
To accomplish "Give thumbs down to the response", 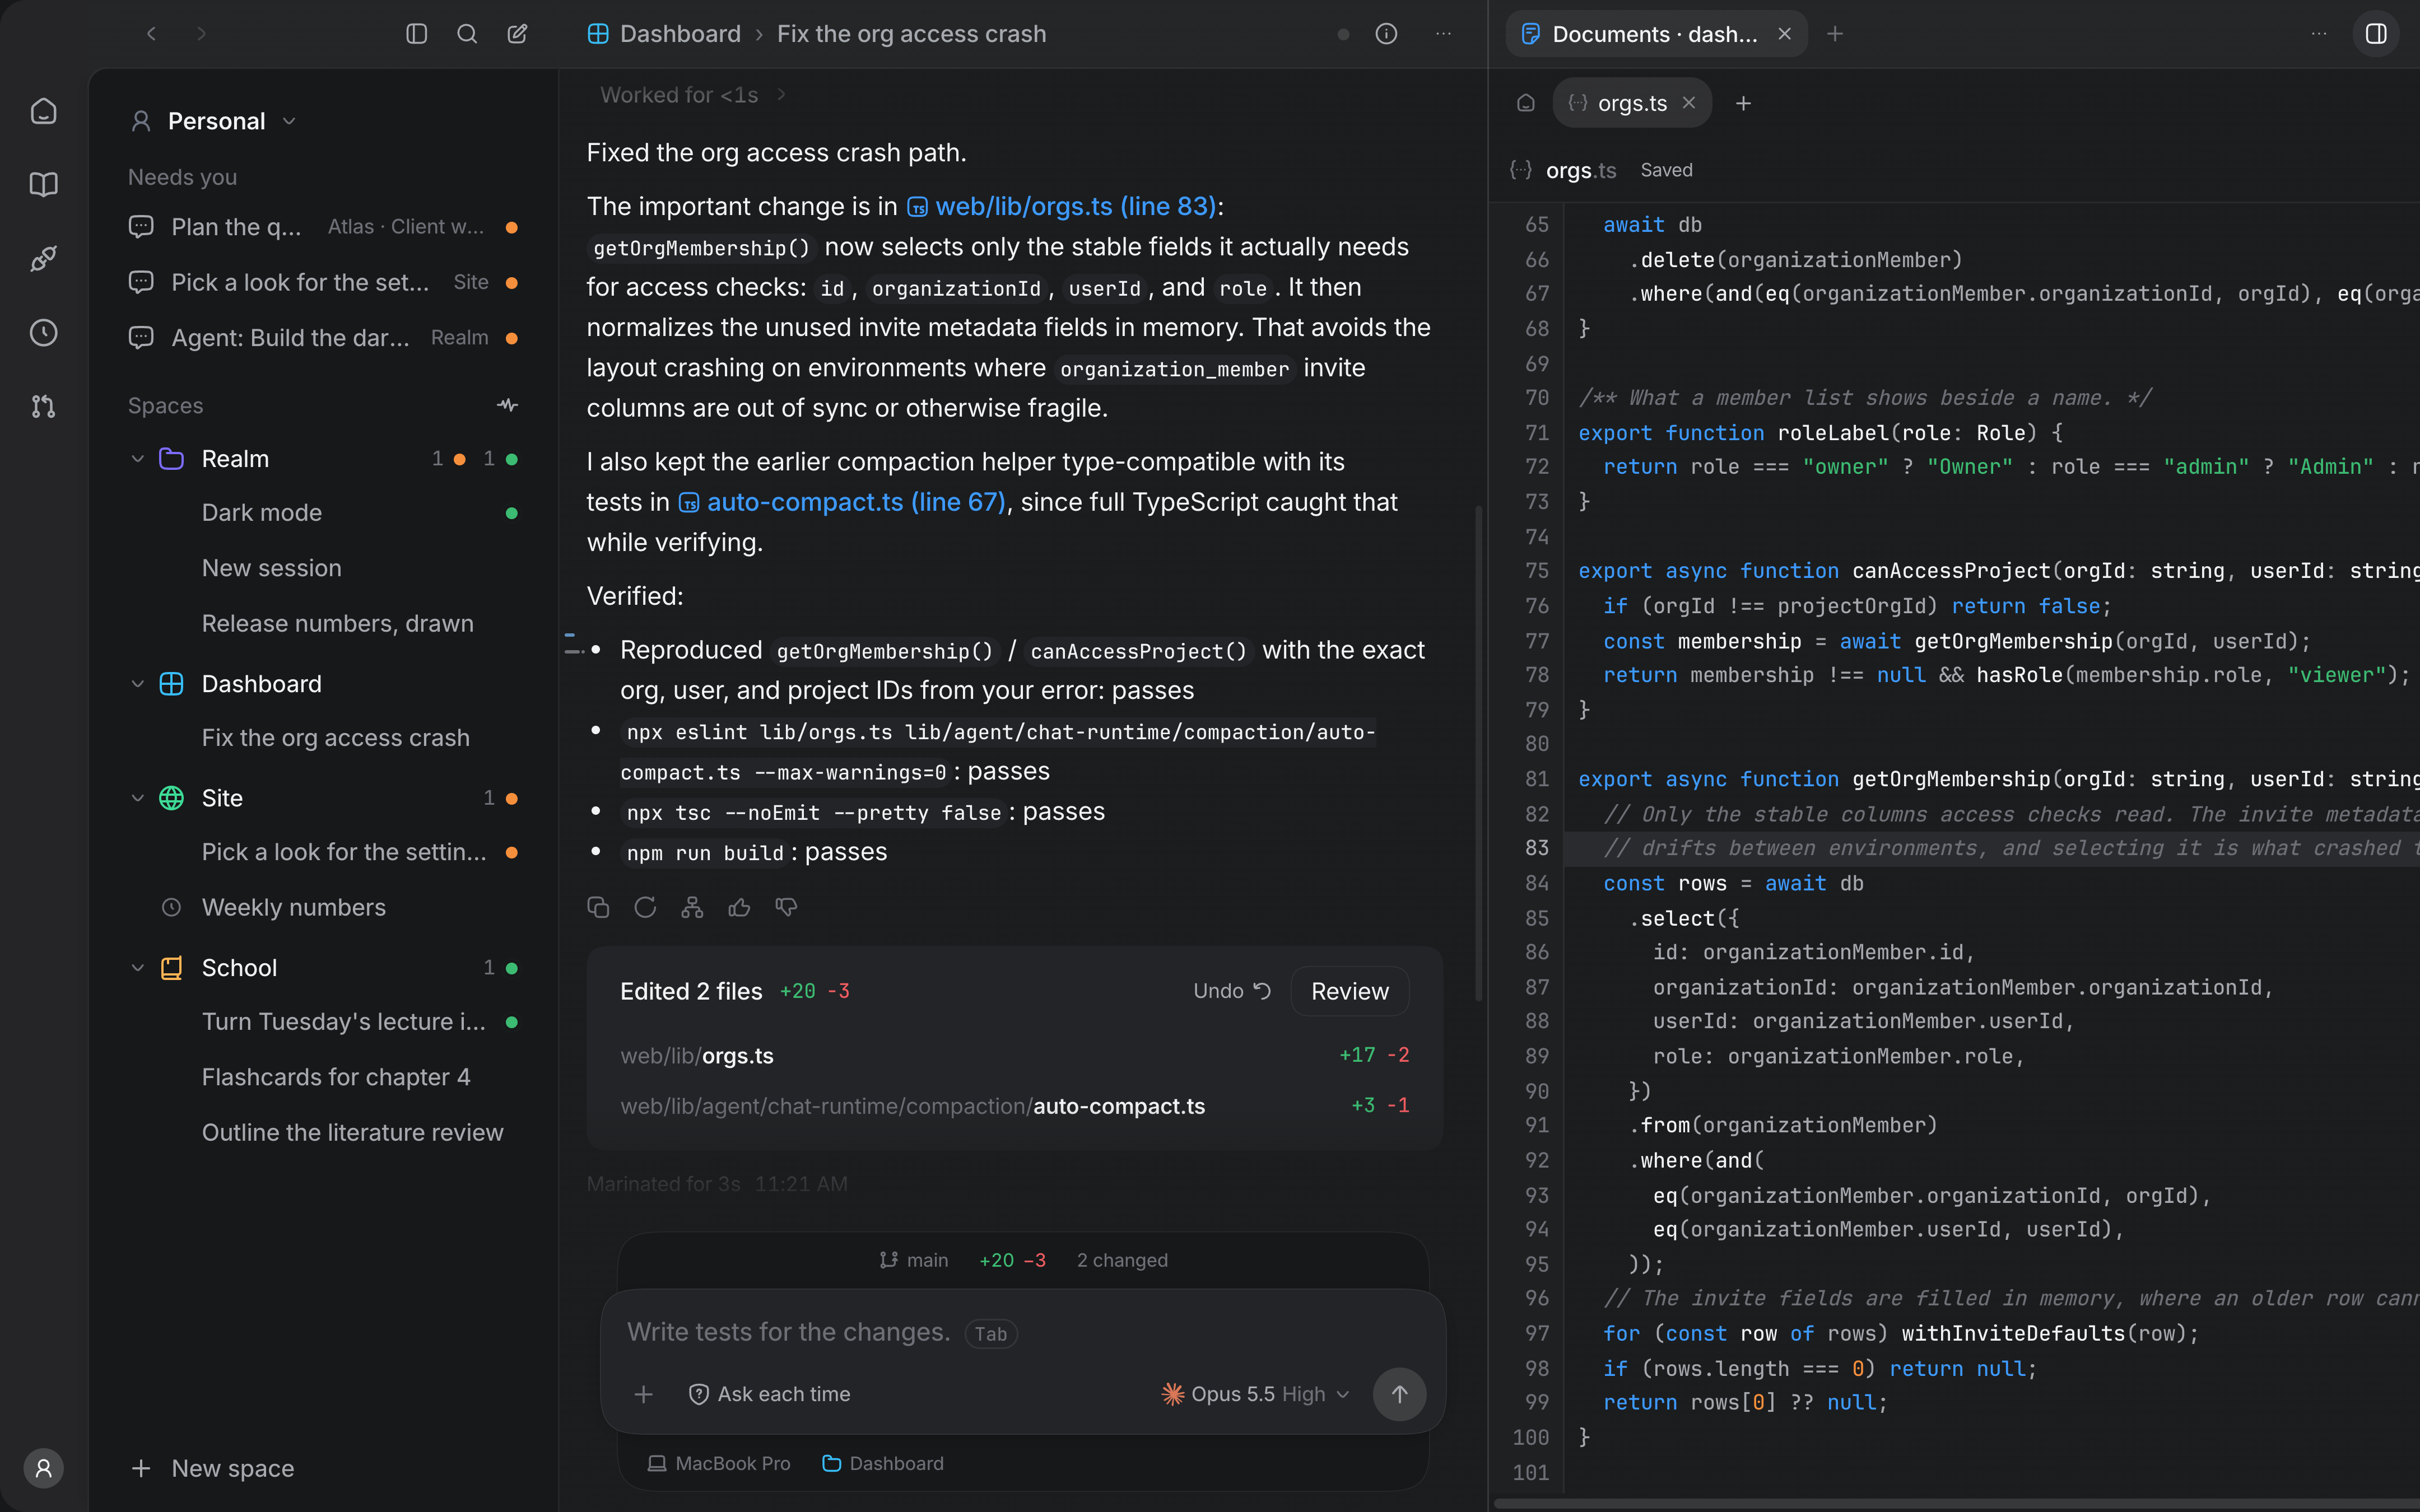I will click(786, 907).
